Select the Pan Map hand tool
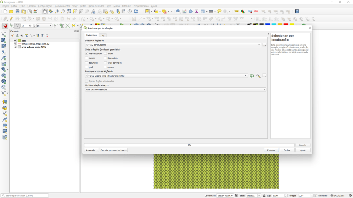This screenshot has height=198, width=353. (45, 11)
